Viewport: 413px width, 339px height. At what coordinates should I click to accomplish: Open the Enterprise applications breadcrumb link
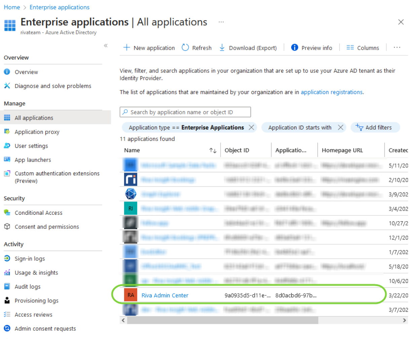pyautogui.click(x=60, y=7)
